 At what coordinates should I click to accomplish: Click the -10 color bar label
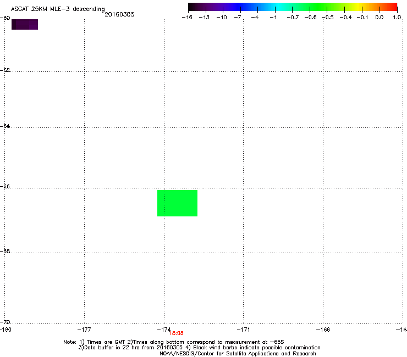[222, 18]
